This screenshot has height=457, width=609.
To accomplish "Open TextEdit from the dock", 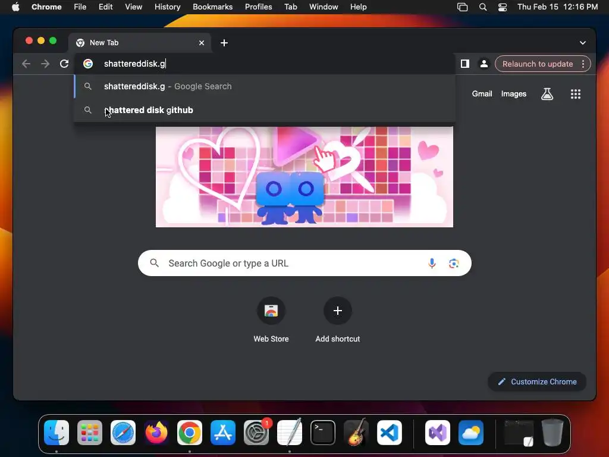I will click(x=290, y=433).
